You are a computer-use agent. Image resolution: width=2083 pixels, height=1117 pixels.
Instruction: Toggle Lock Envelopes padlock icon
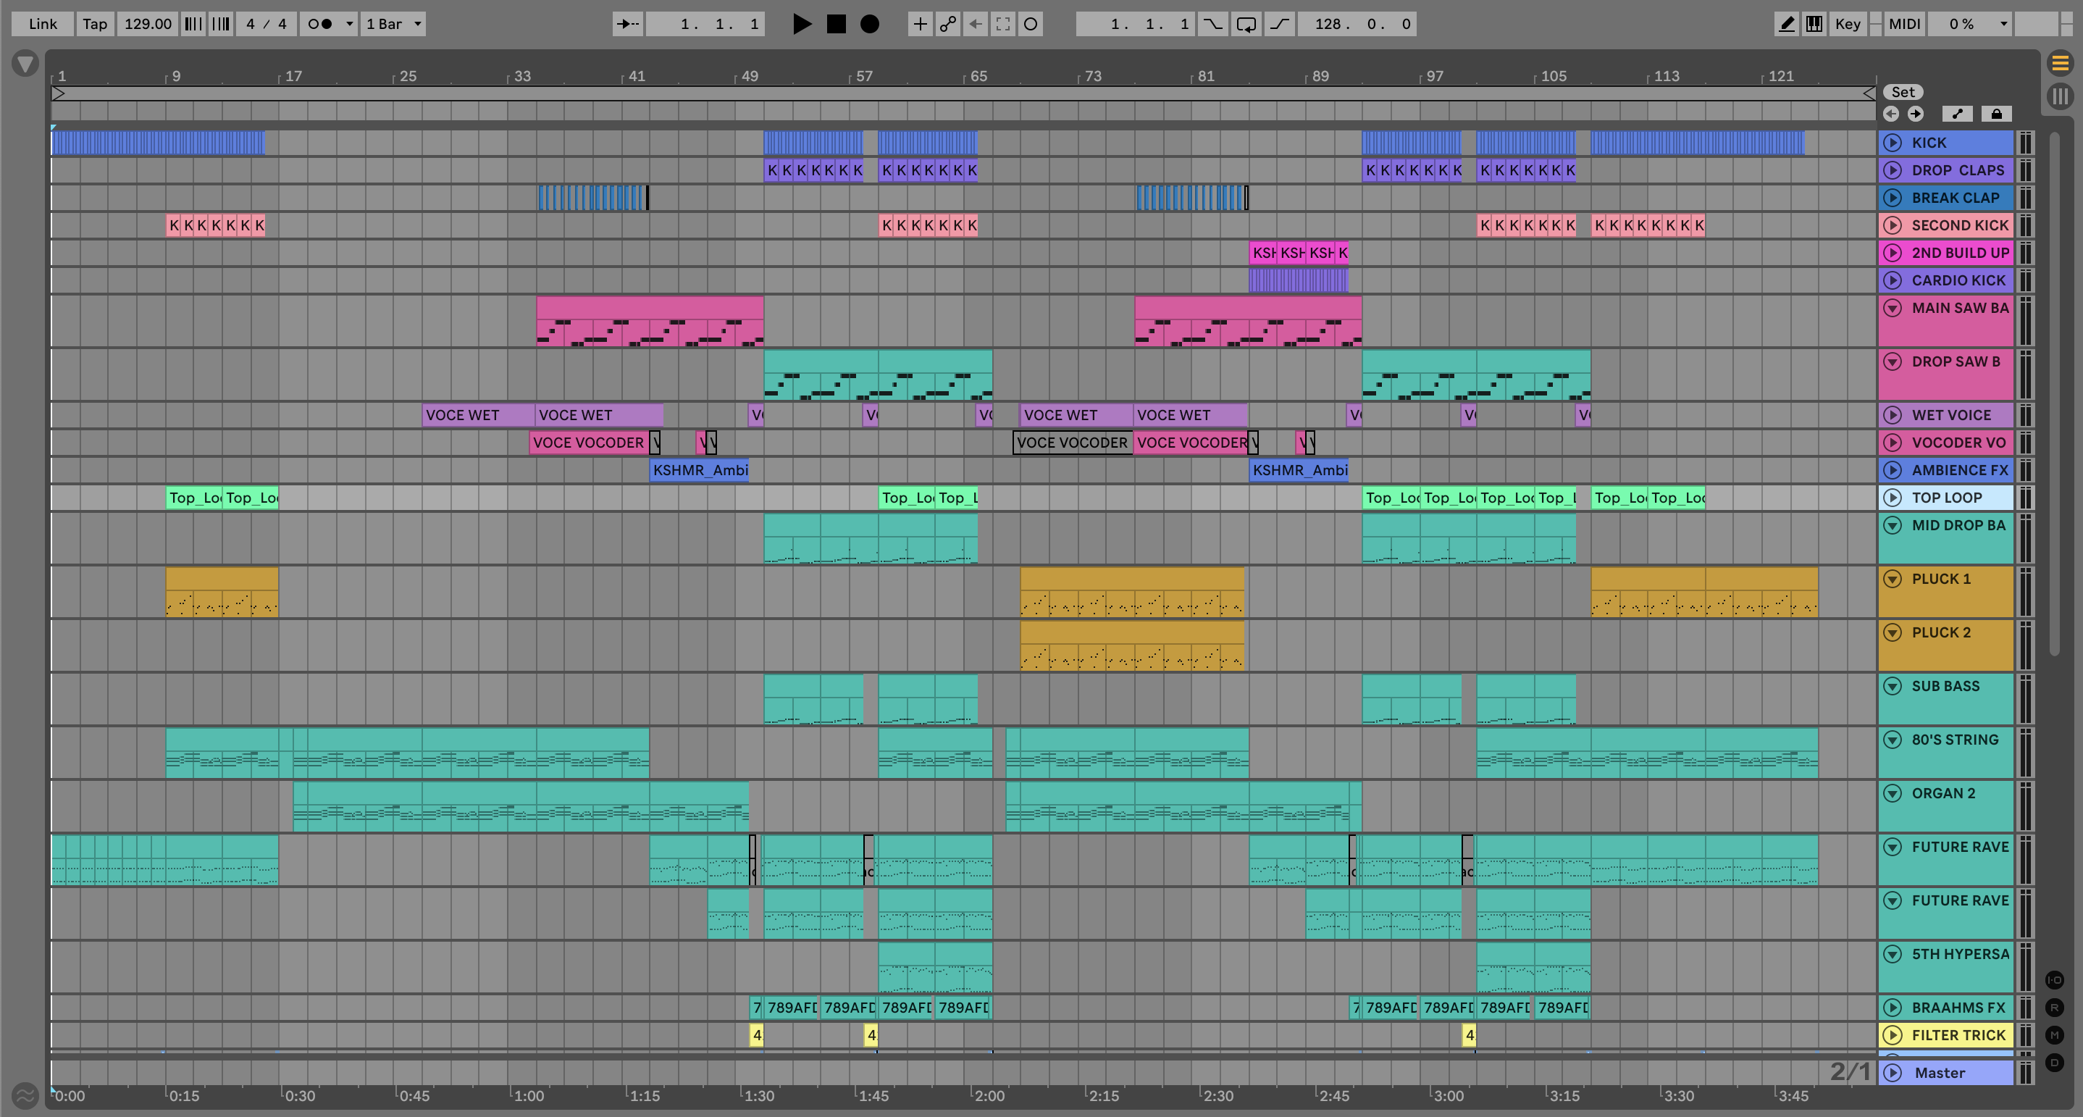click(1995, 113)
